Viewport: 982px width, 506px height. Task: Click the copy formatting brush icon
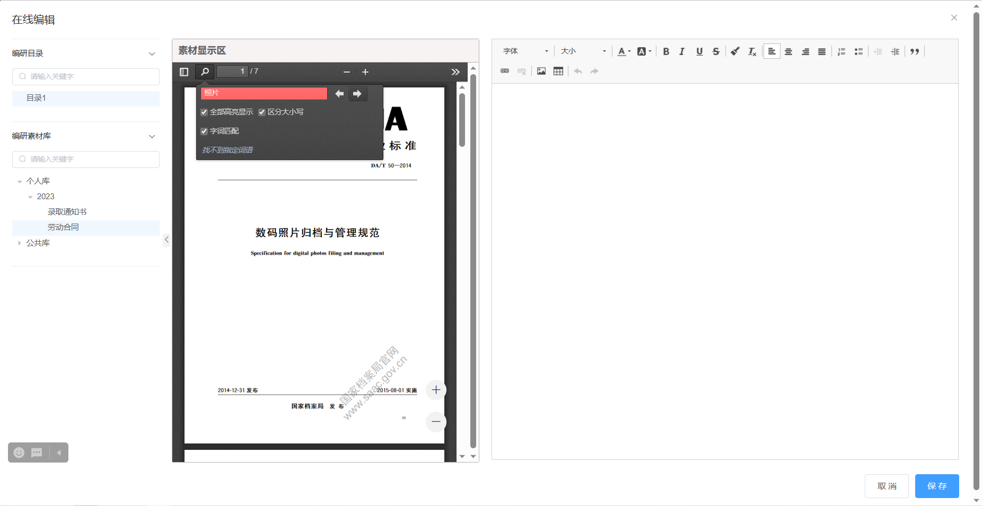pyautogui.click(x=735, y=51)
